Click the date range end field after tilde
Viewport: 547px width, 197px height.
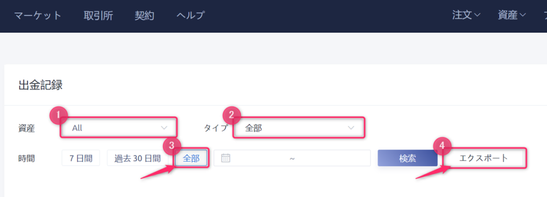point(332,159)
